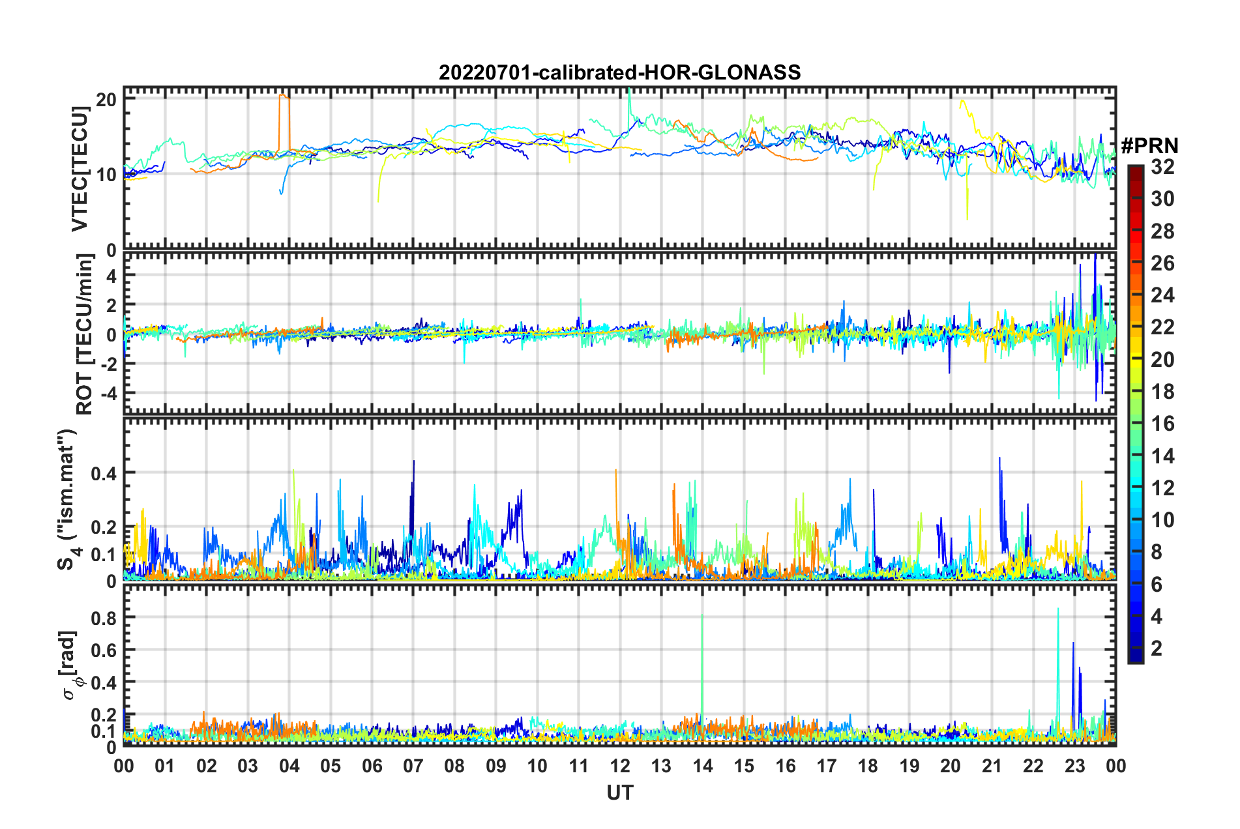Click the PRN colorbar gradient strip

1135,414
